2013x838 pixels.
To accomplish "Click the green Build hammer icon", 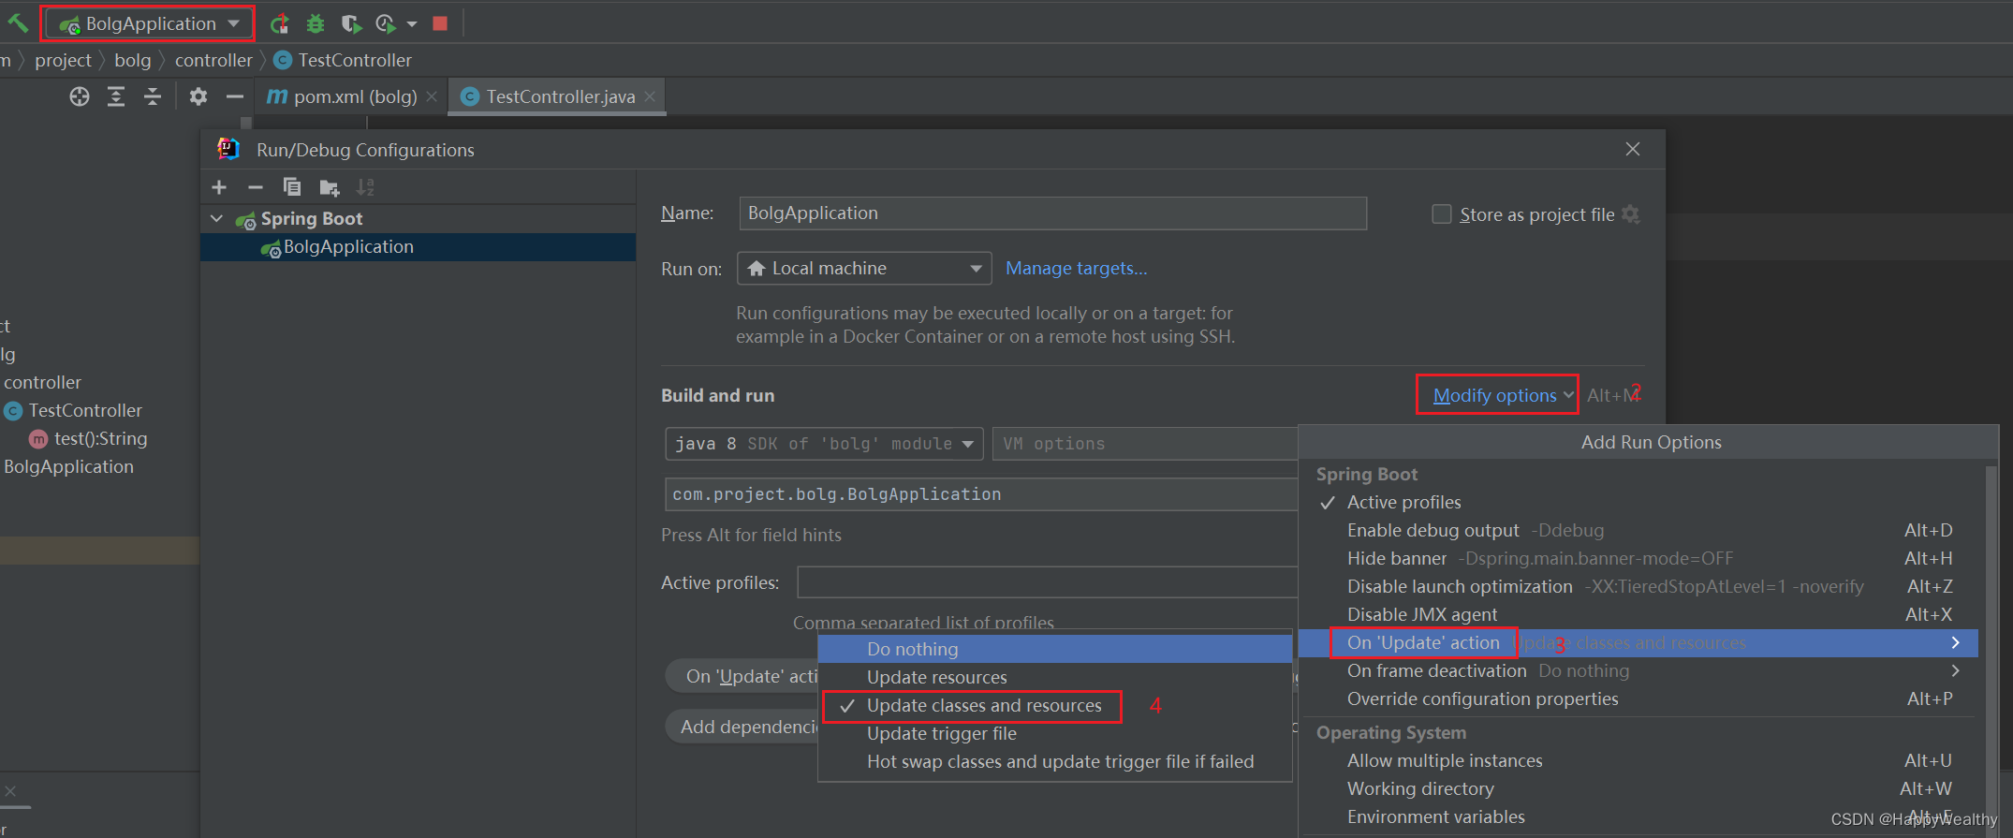I will click(x=18, y=22).
